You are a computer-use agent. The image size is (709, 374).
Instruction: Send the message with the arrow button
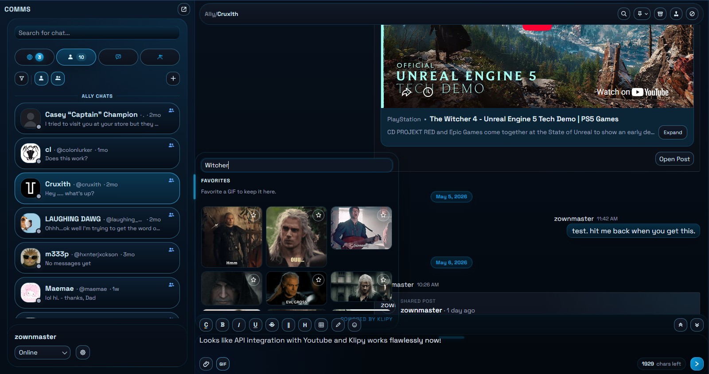pyautogui.click(x=697, y=364)
